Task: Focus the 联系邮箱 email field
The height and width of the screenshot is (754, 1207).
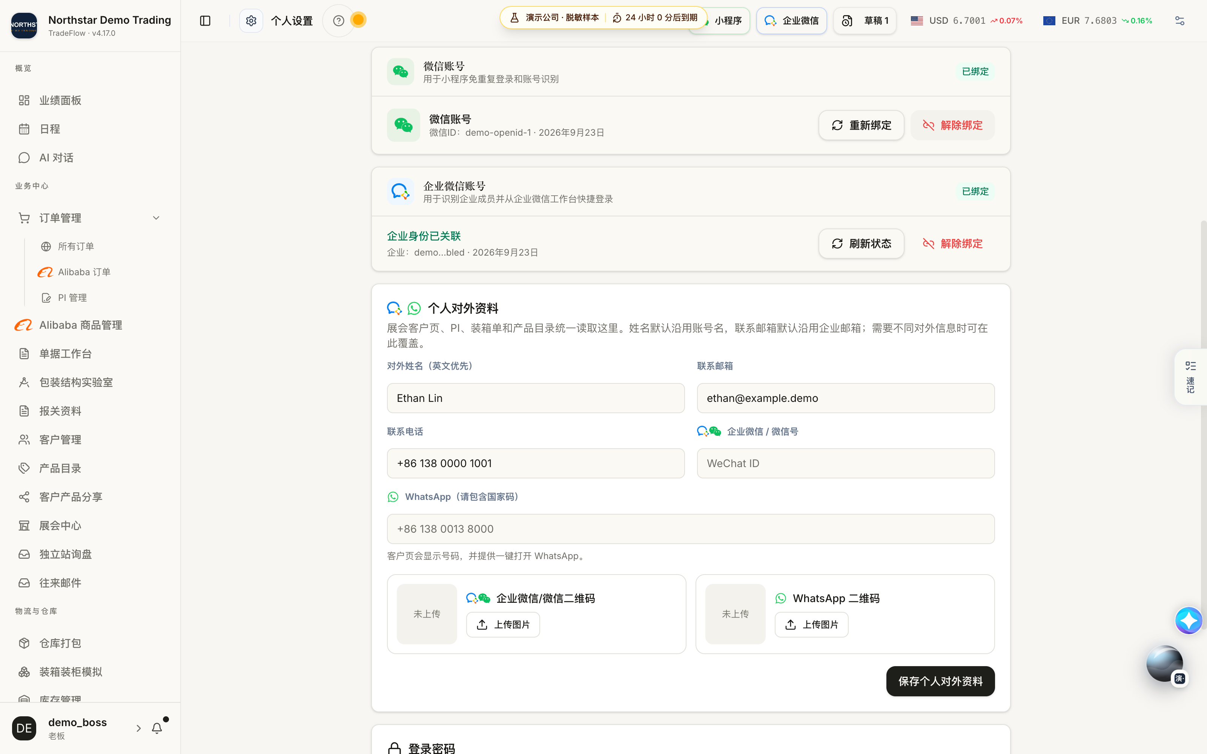Action: pos(846,398)
